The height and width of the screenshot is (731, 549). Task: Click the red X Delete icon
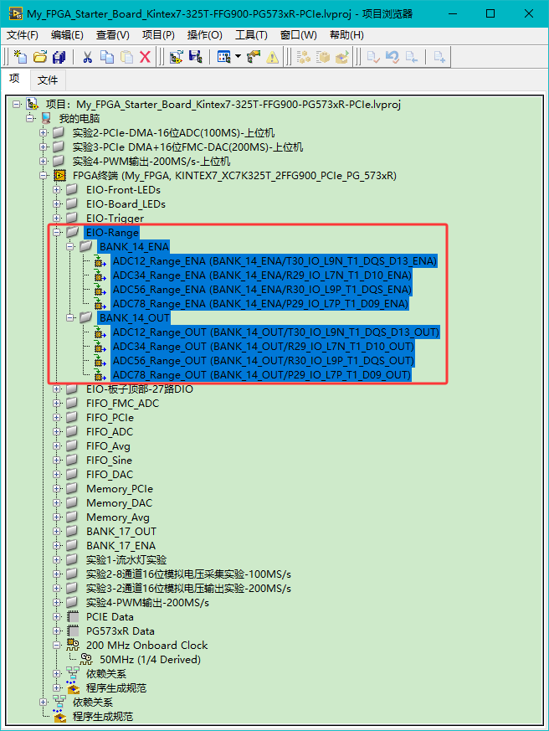145,57
